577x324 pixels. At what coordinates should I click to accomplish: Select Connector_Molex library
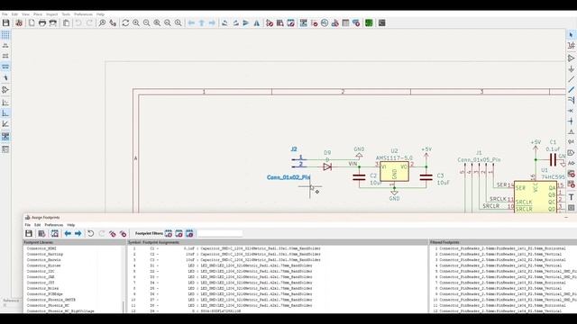pos(42,288)
